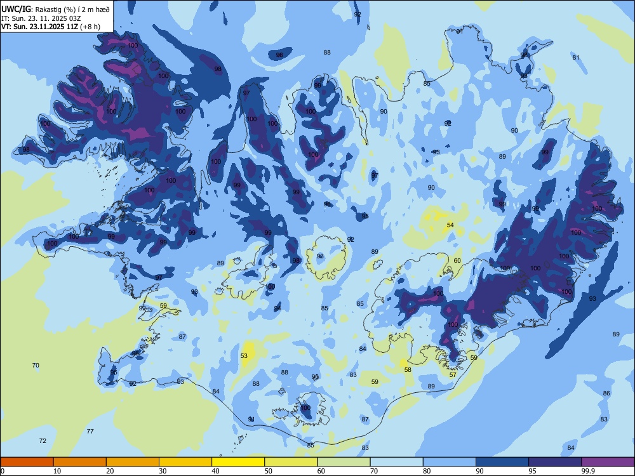Click the bright yellow 40–50 legend swatch

tap(238, 462)
